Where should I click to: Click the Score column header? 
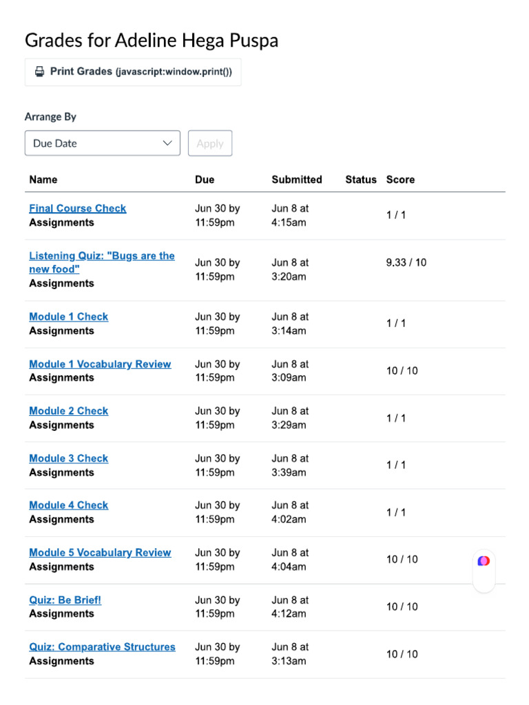[x=400, y=180]
